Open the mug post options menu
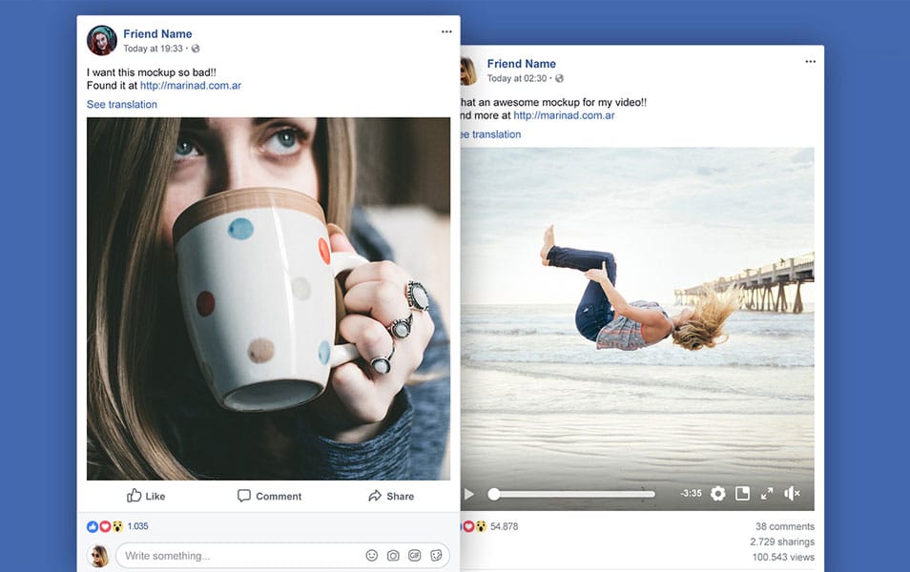This screenshot has height=572, width=910. tap(445, 31)
